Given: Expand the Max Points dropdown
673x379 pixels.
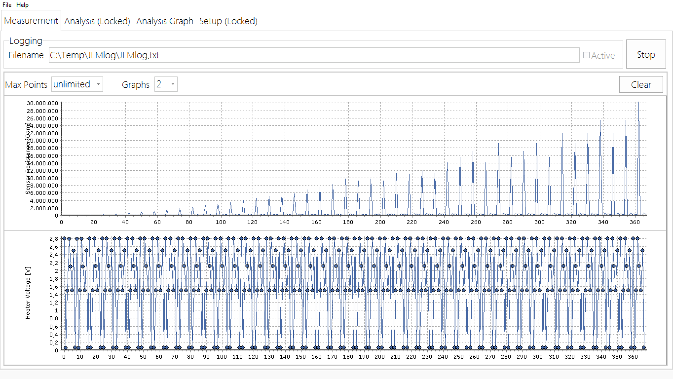Looking at the screenshot, I should point(77,84).
